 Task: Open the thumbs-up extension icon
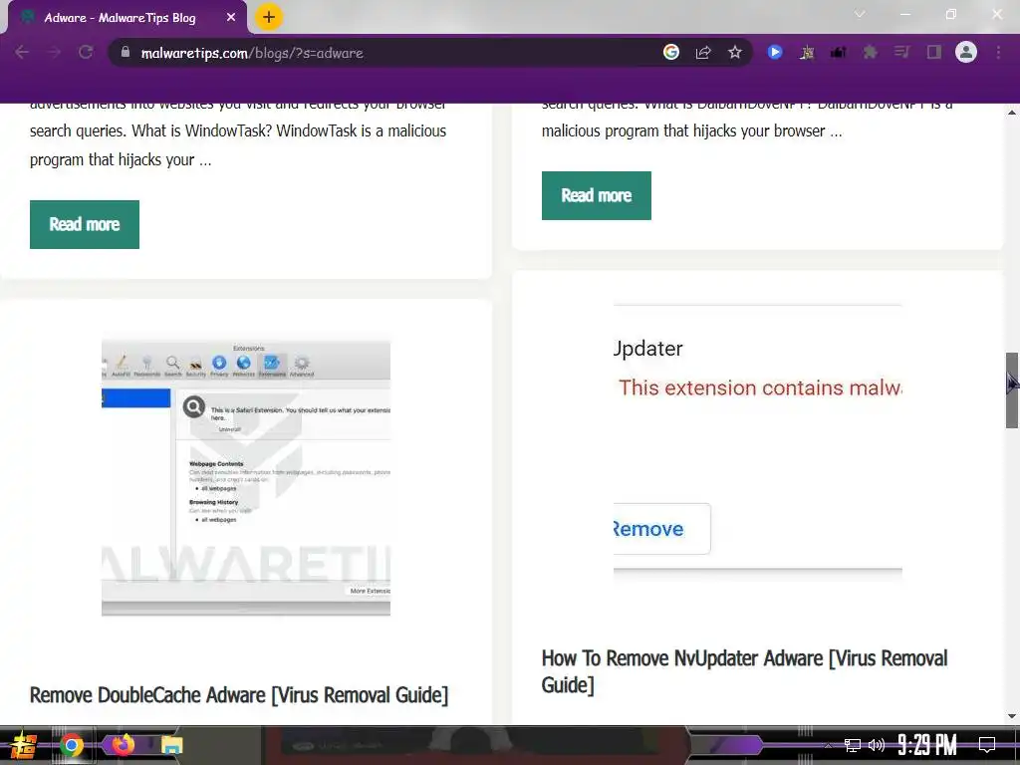[838, 53]
